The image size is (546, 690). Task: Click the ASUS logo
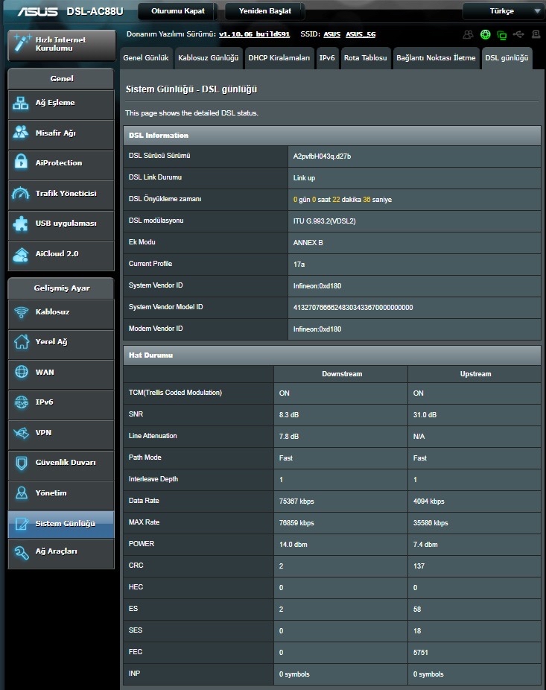coord(37,11)
